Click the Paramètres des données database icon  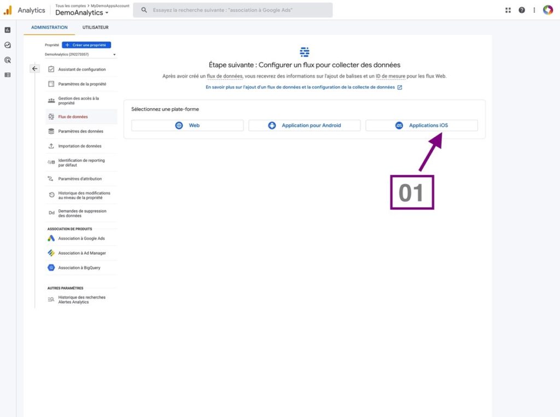click(x=51, y=131)
